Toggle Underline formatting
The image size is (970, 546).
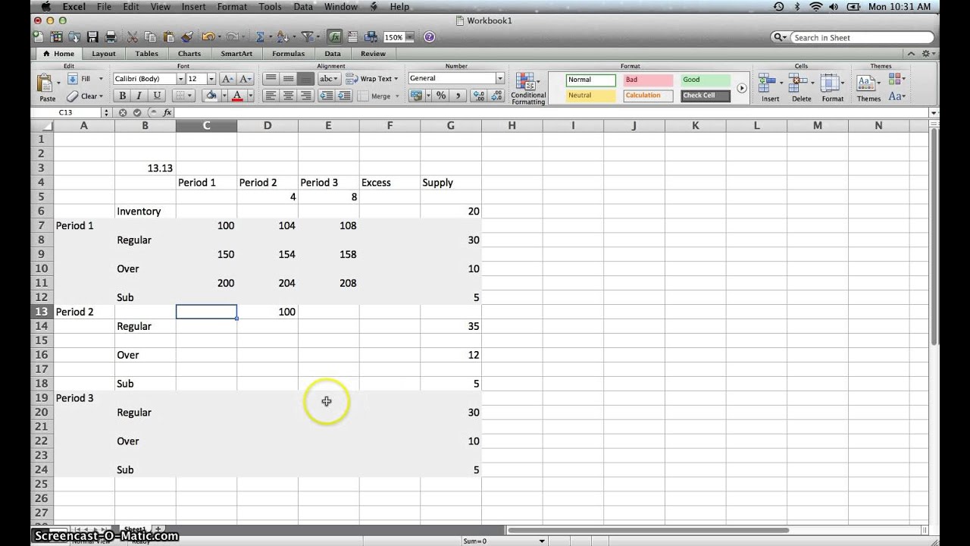coord(157,96)
